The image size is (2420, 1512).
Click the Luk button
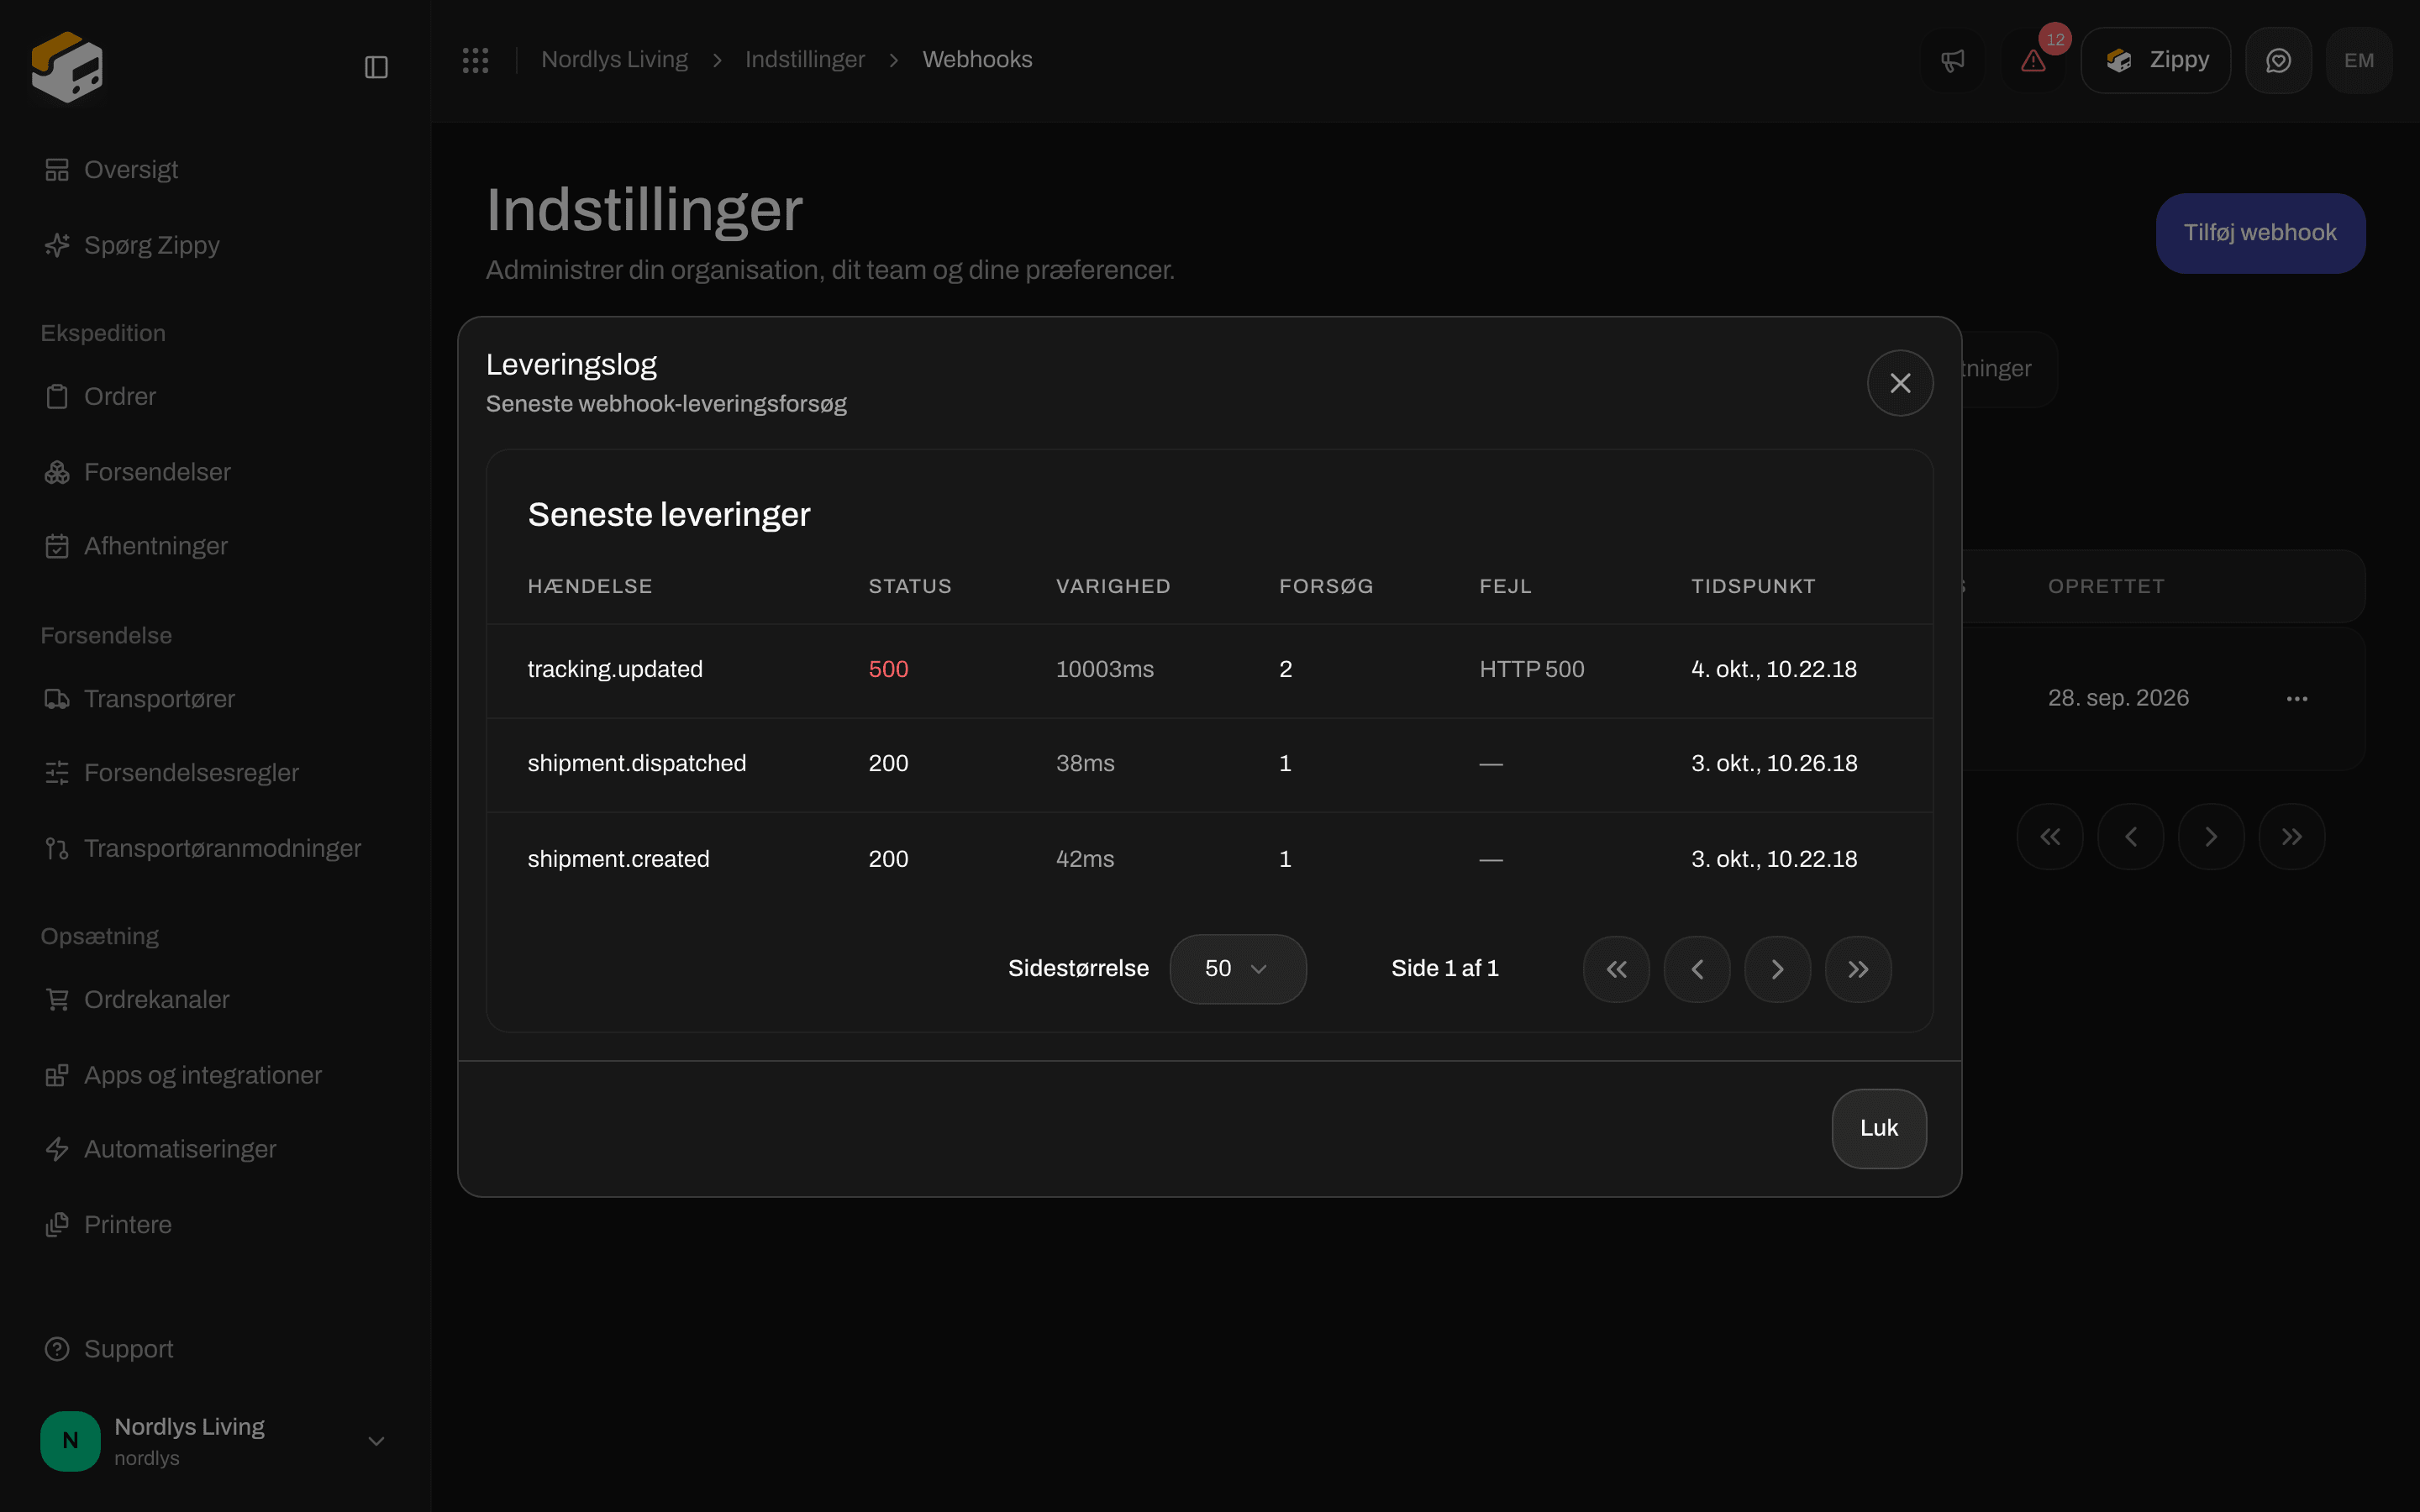1879,1128
